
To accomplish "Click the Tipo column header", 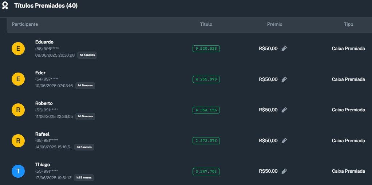I will (x=348, y=24).
